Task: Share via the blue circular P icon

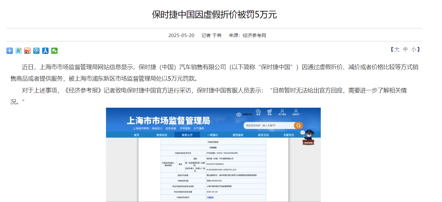Action: pos(36,51)
